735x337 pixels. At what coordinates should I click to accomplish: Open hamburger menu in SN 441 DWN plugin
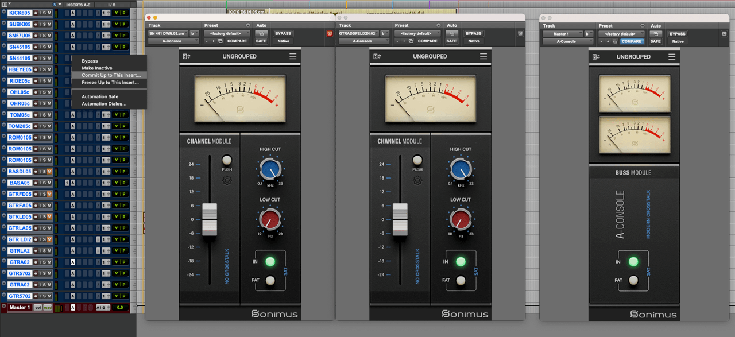point(293,56)
